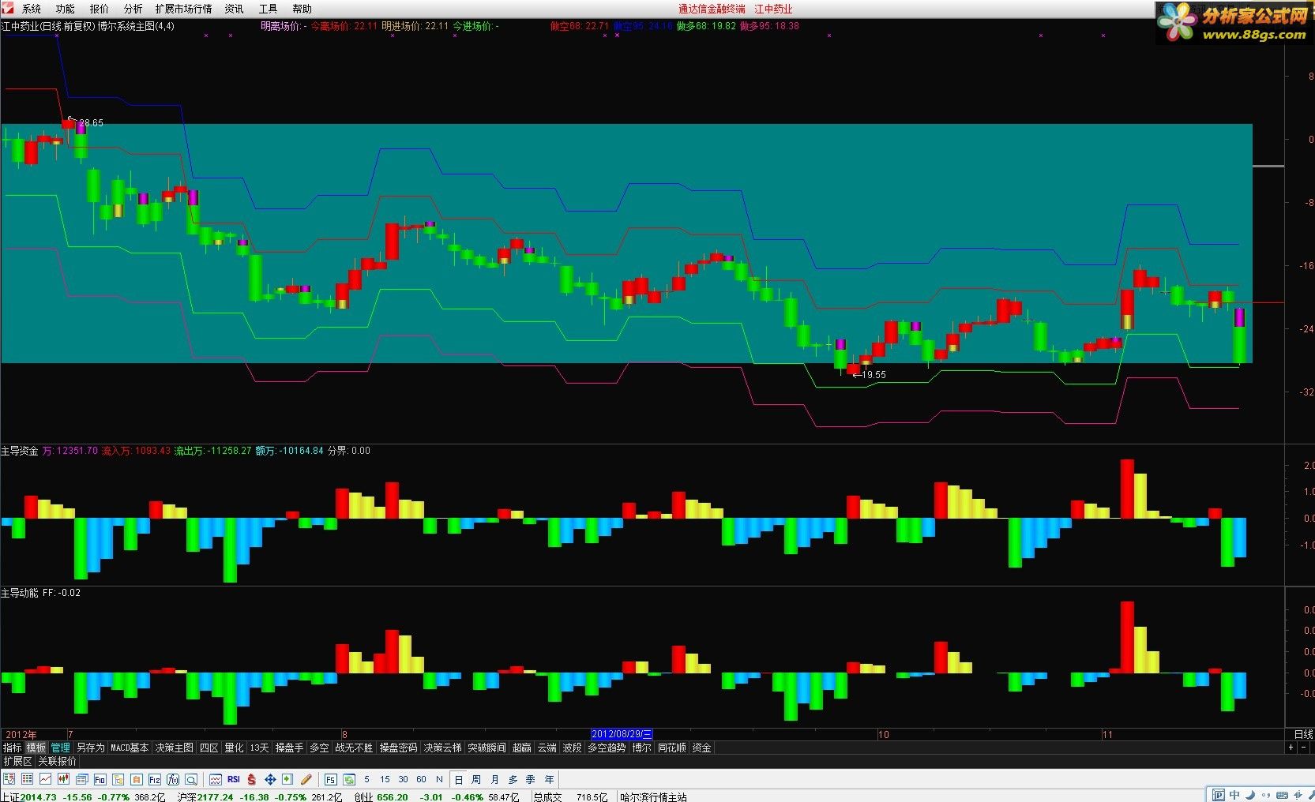1315x802 pixels.
Task: Select the 季 quarterly period
Action: (531, 779)
